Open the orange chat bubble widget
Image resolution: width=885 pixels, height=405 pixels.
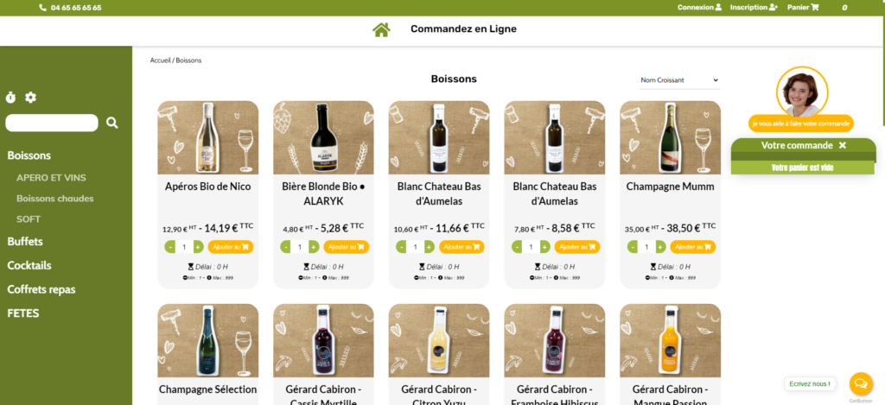[x=860, y=383]
